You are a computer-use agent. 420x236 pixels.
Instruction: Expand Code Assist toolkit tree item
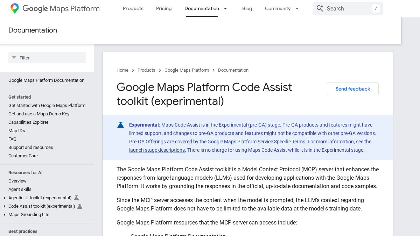tap(5, 206)
